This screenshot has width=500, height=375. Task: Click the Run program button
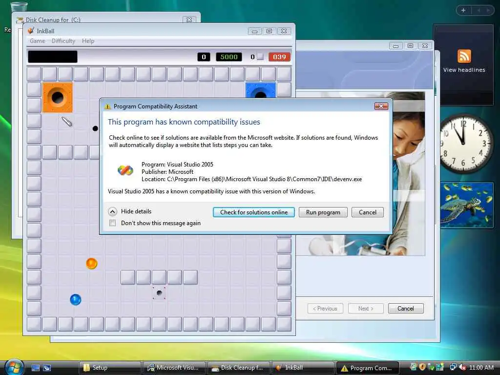(323, 212)
